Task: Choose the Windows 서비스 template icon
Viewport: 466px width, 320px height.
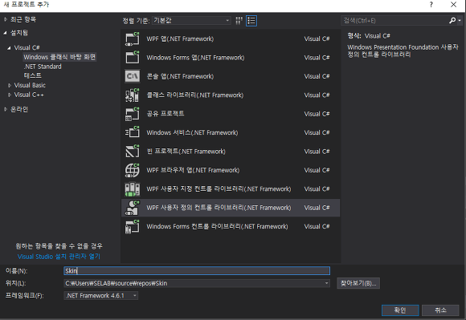Action: coord(133,132)
